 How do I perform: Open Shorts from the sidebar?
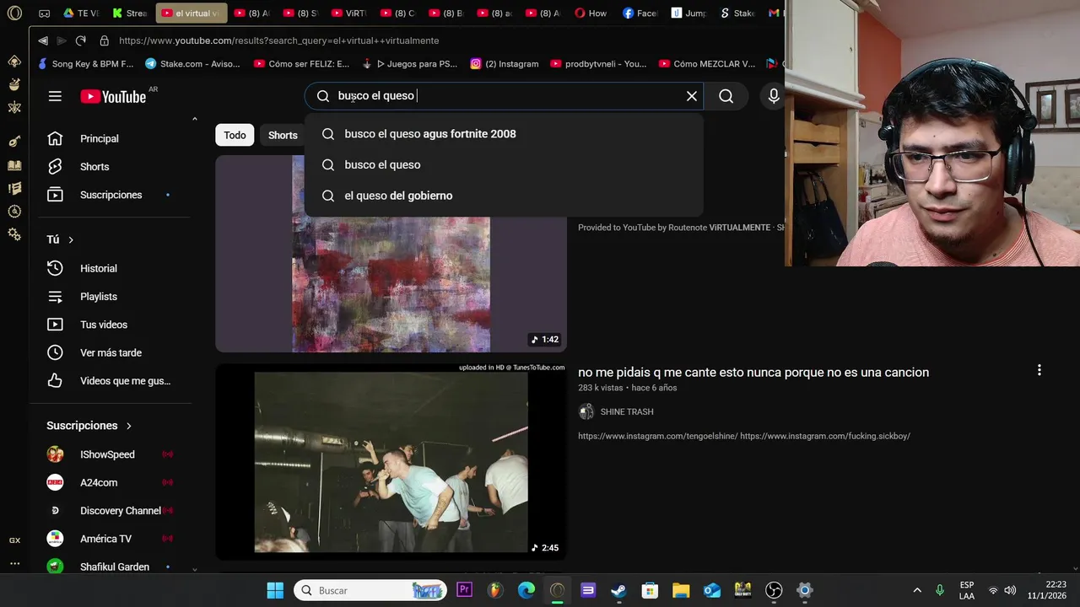coord(112,167)
